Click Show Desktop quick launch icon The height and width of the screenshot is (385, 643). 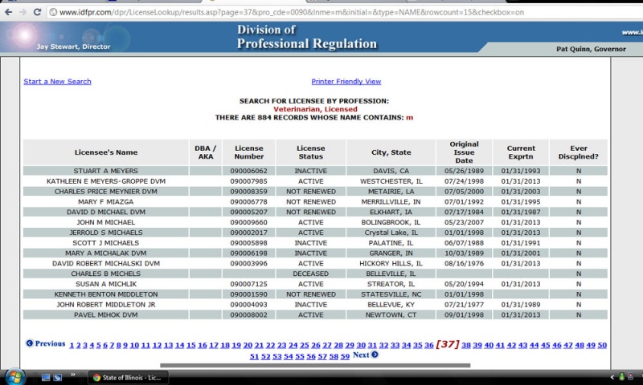[x=46, y=377]
